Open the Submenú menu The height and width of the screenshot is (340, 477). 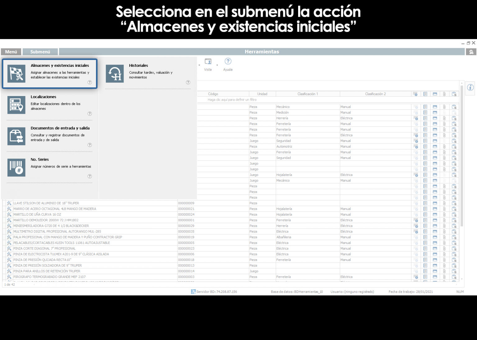click(x=40, y=52)
